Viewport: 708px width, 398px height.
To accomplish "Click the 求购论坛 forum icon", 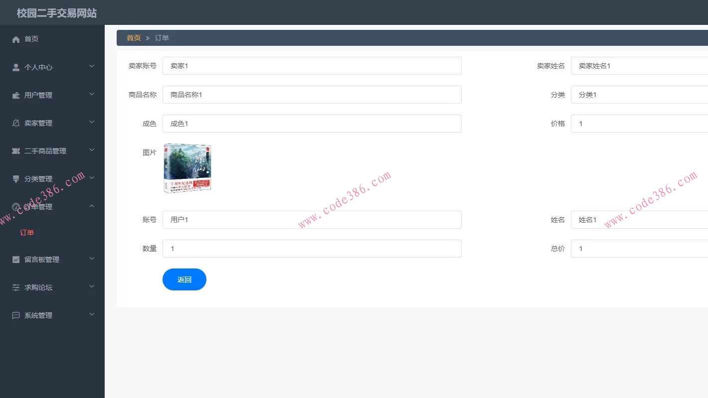I will [15, 287].
